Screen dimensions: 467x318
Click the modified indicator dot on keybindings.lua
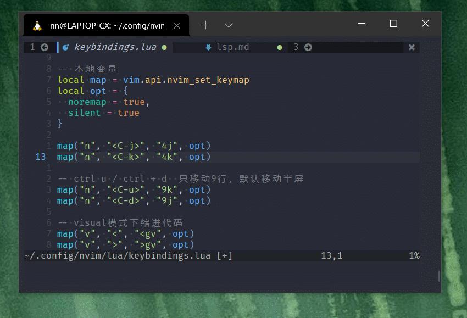coord(164,47)
